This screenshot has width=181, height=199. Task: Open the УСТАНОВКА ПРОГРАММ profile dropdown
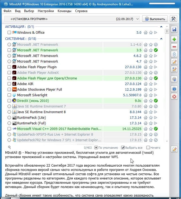click(x=72, y=19)
